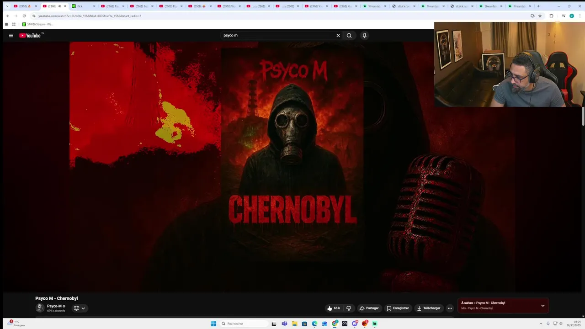Click the Télécharger download button
Screen dimensions: 585x329
[428, 308]
